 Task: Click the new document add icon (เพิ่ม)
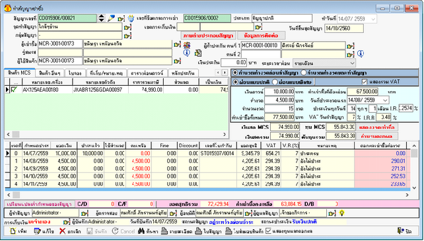(x=13, y=231)
